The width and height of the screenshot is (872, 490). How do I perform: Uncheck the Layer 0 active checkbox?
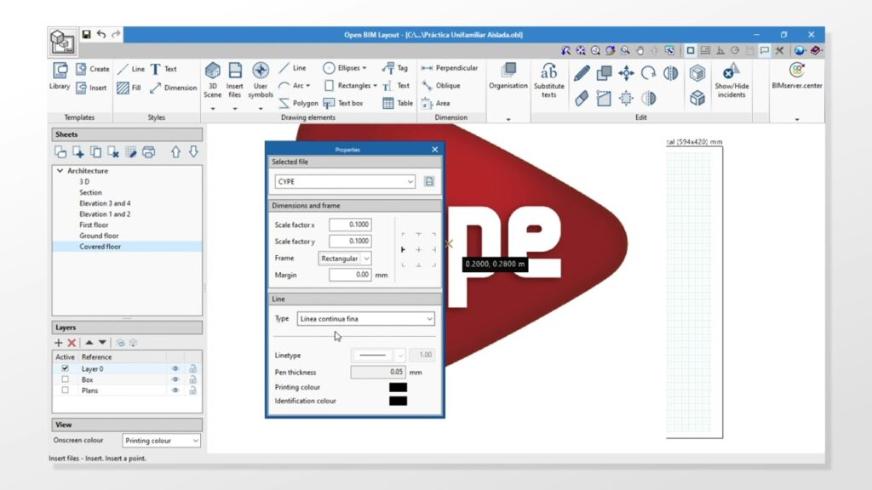pyautogui.click(x=65, y=368)
